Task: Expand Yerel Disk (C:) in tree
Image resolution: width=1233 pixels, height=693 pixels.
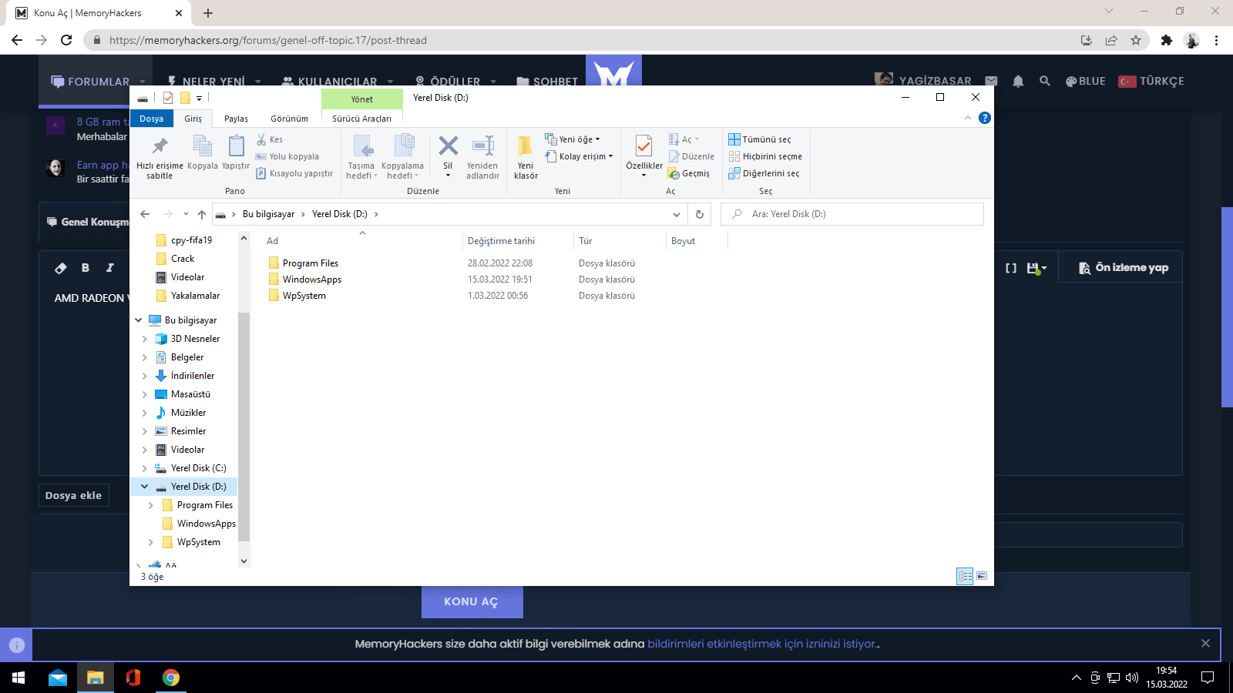Action: coord(144,468)
